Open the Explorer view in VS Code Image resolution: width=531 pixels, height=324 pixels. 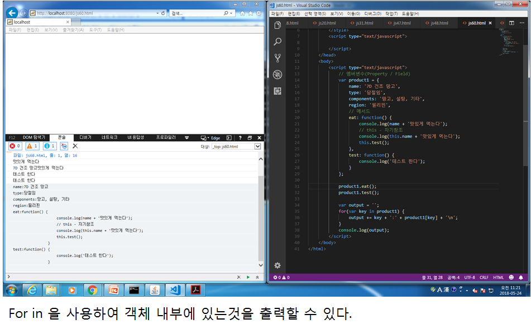278,25
